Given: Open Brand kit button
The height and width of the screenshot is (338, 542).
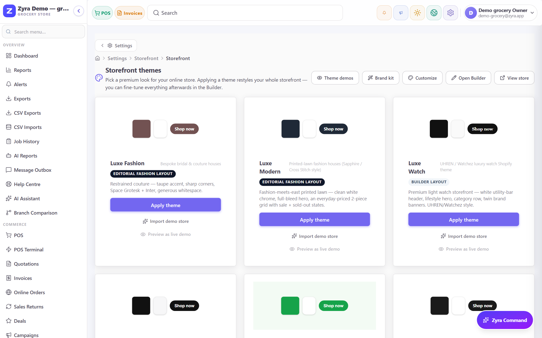Looking at the screenshot, I should pyautogui.click(x=381, y=78).
